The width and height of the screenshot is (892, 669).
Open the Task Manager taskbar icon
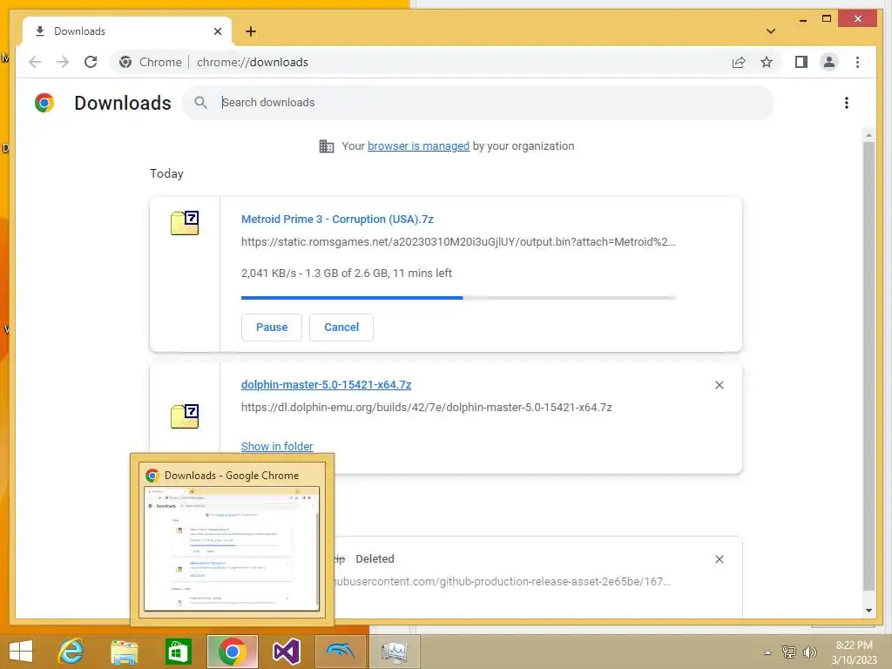coord(395,652)
